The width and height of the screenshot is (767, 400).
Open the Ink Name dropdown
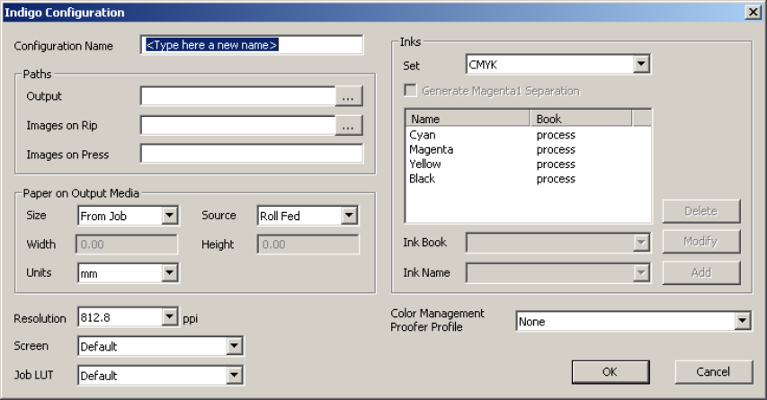click(558, 273)
